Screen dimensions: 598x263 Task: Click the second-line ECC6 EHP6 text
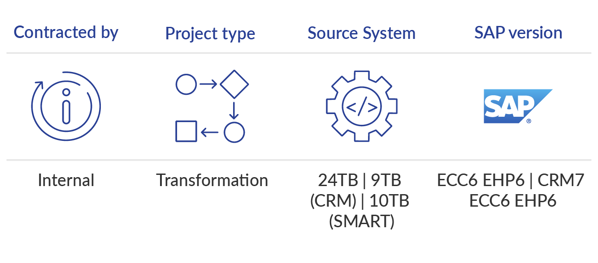(x=513, y=201)
